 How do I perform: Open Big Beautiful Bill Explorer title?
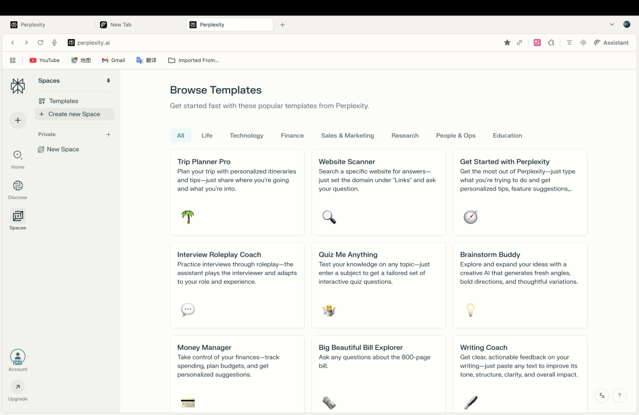pyautogui.click(x=361, y=348)
